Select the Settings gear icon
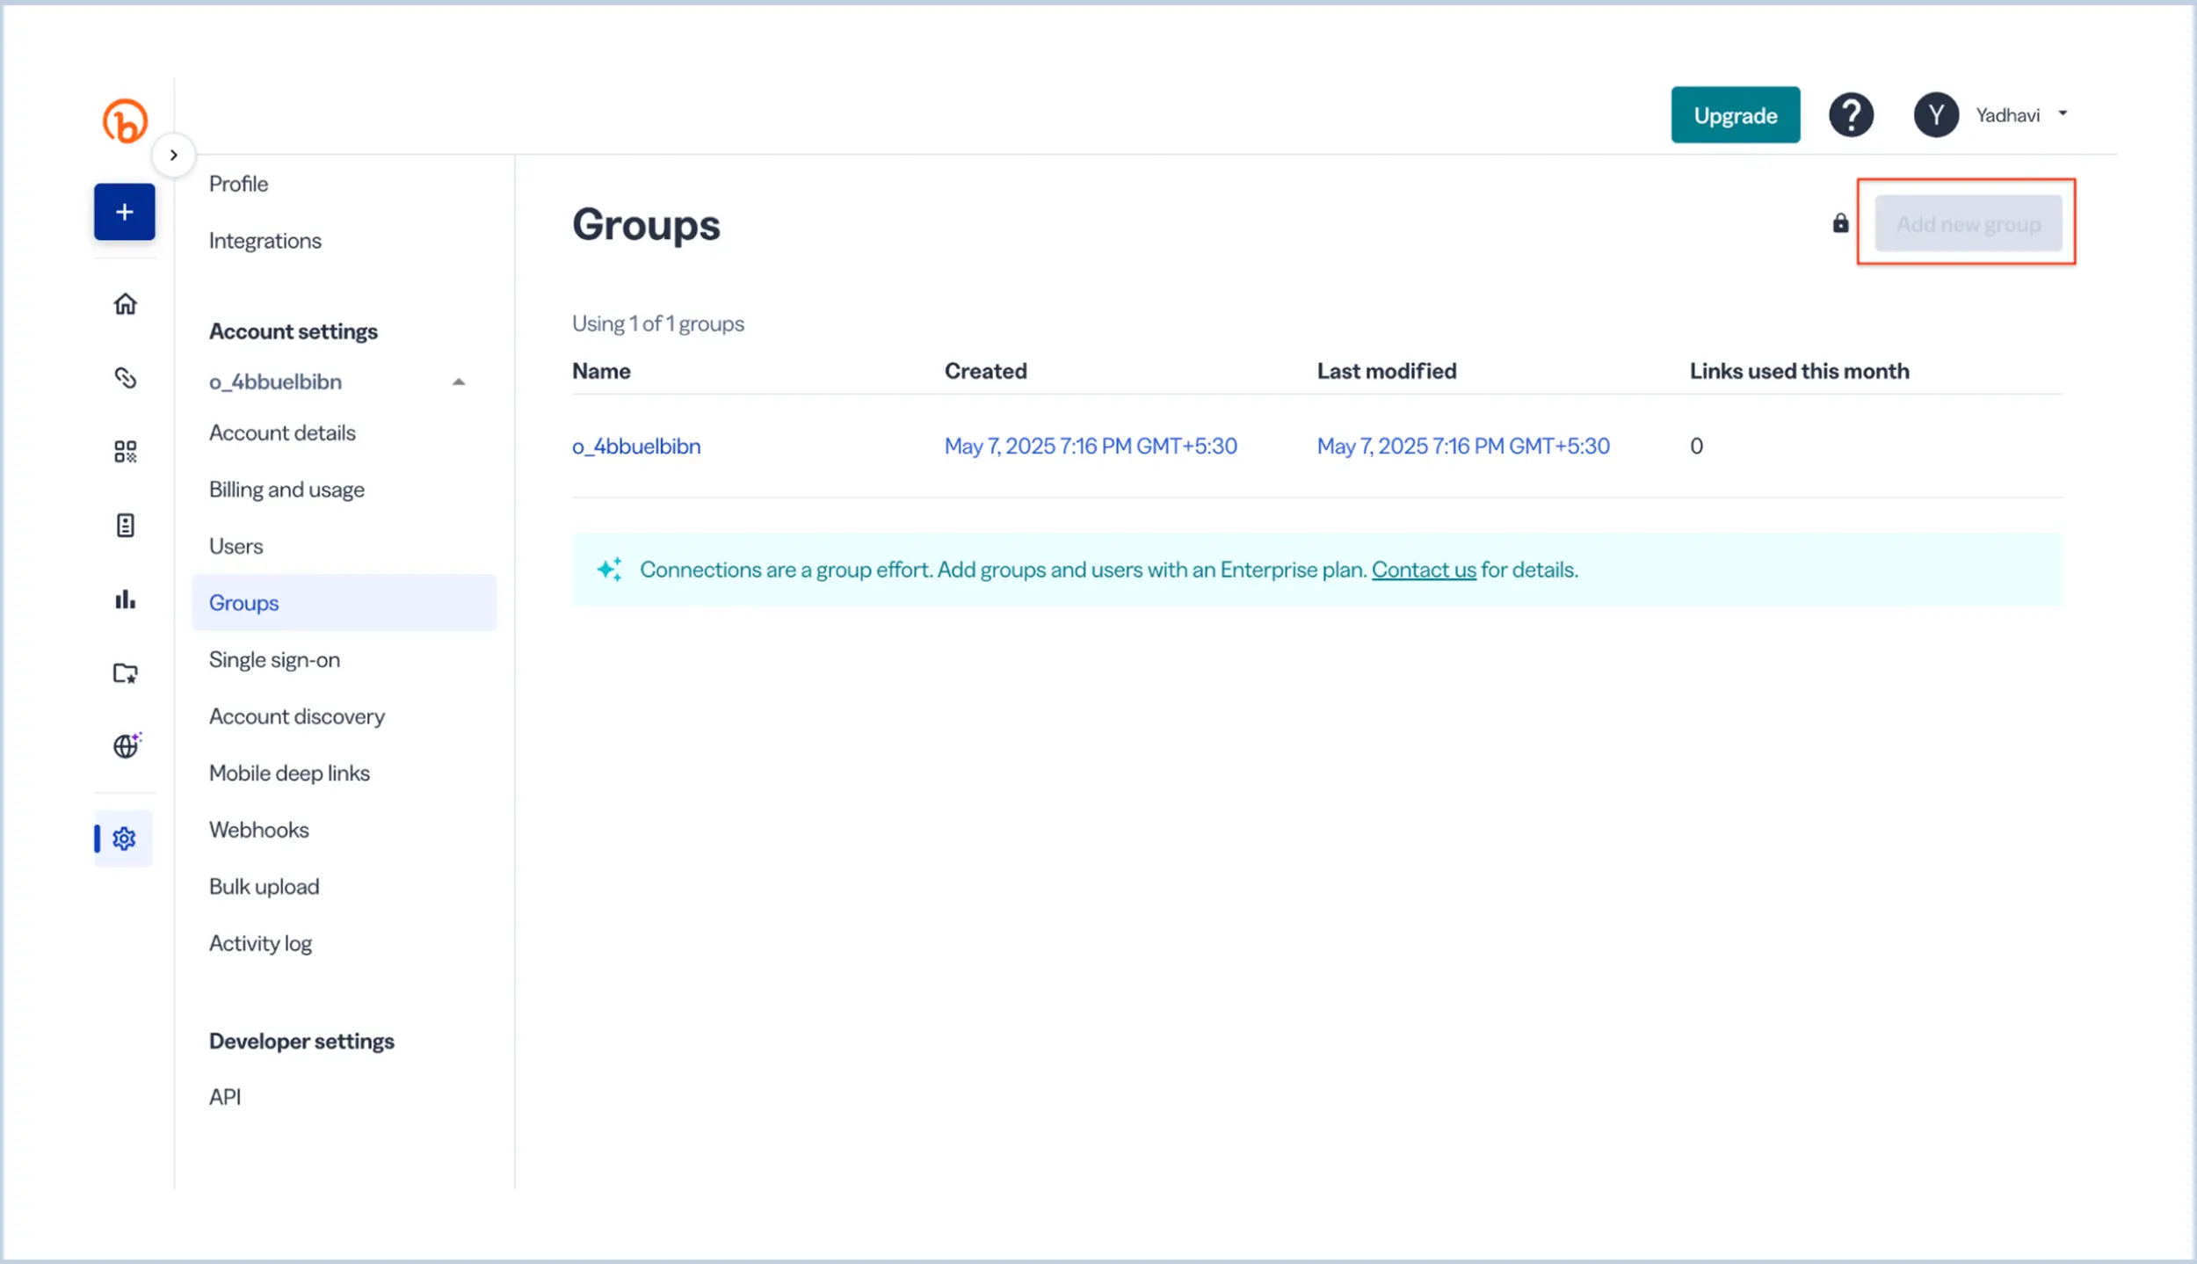The width and height of the screenshot is (2197, 1264). [x=124, y=838]
